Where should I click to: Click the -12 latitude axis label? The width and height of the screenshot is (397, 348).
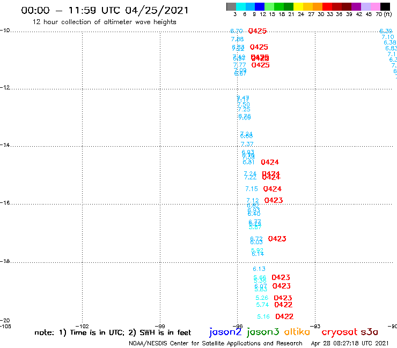click(5, 87)
